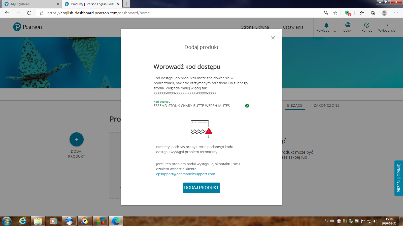Open the orange play media taskbar icon
The height and width of the screenshot is (226, 403).
53,221
